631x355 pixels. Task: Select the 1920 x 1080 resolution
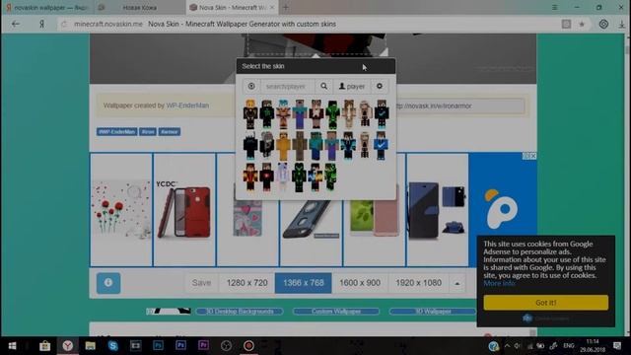click(x=418, y=283)
